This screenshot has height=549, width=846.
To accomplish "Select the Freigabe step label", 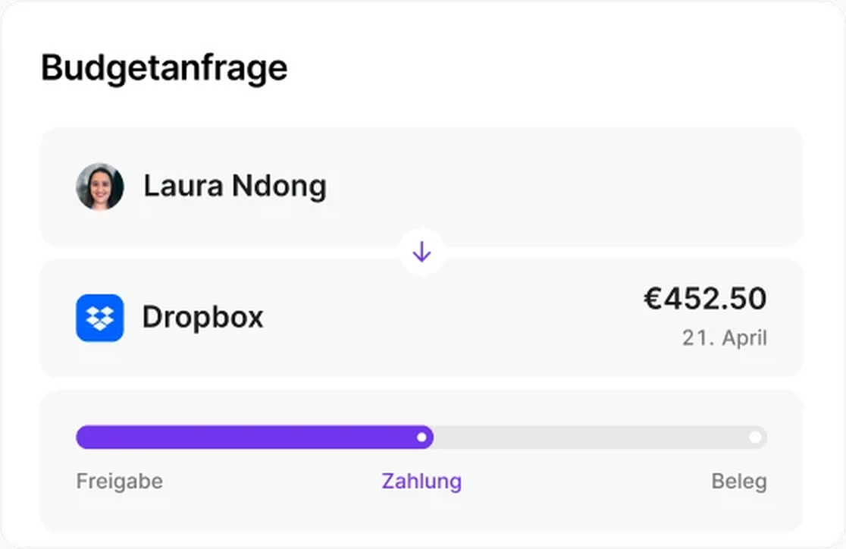I will point(119,481).
